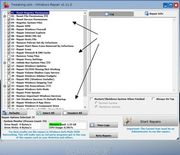The height and width of the screenshot is (155, 180).
Task: Click the Repair Info tab icon
Action: click(147, 14)
